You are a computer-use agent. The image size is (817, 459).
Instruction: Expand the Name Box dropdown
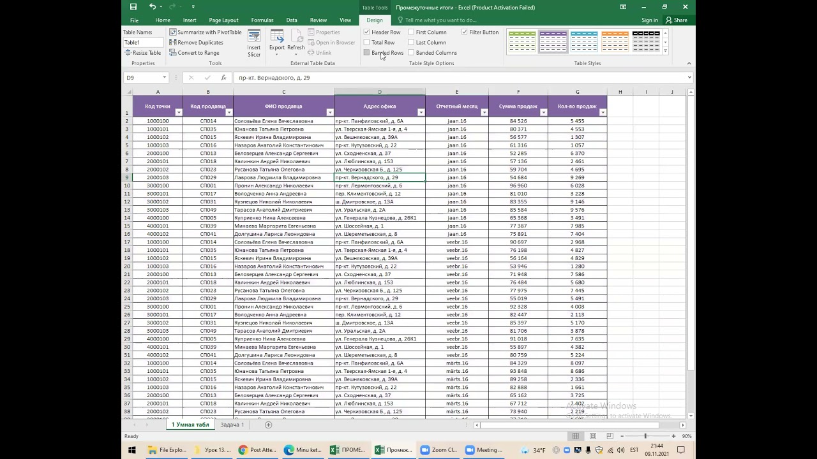(164, 78)
